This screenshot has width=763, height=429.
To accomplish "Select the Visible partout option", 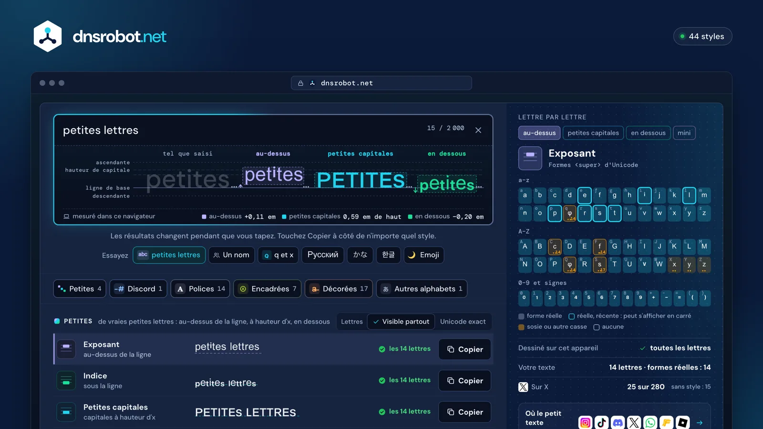I will [x=401, y=321].
